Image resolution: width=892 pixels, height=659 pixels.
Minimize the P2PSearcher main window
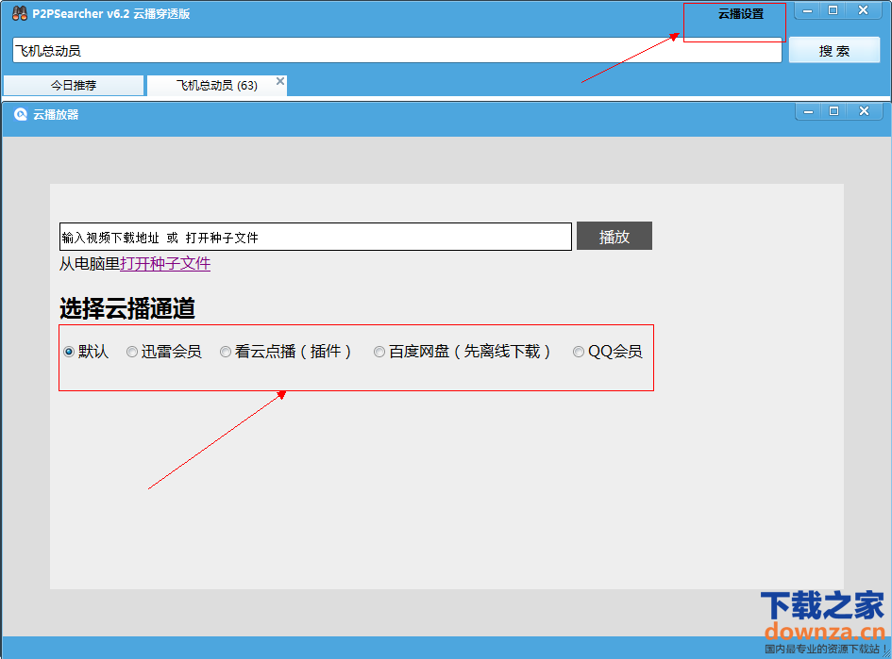tap(807, 10)
